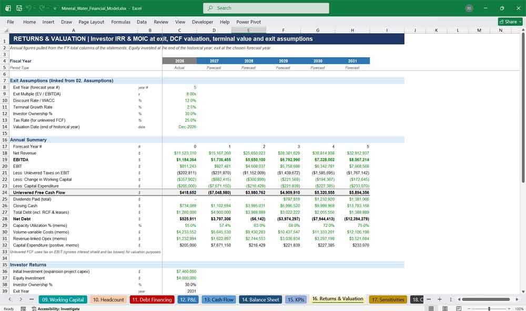The width and height of the screenshot is (526, 311).
Task: Open the Insert ribbon tab
Action: (x=48, y=22)
